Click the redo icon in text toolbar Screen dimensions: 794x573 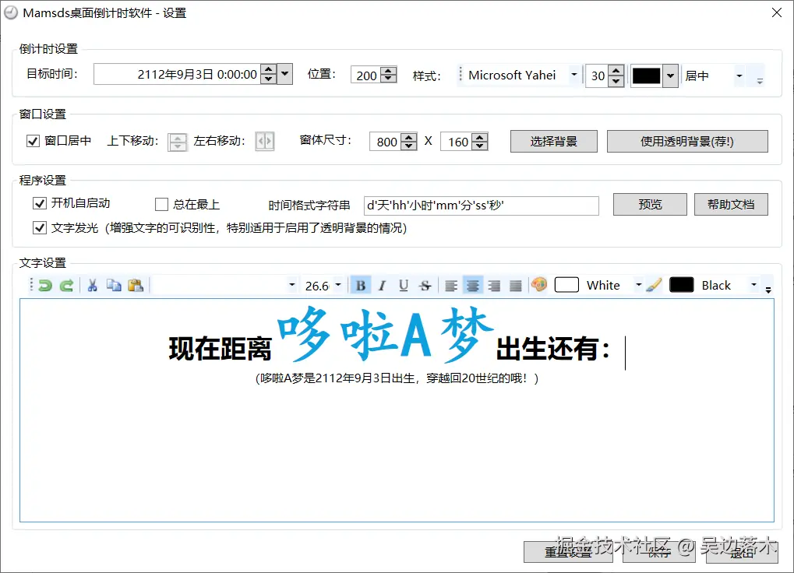click(x=66, y=286)
